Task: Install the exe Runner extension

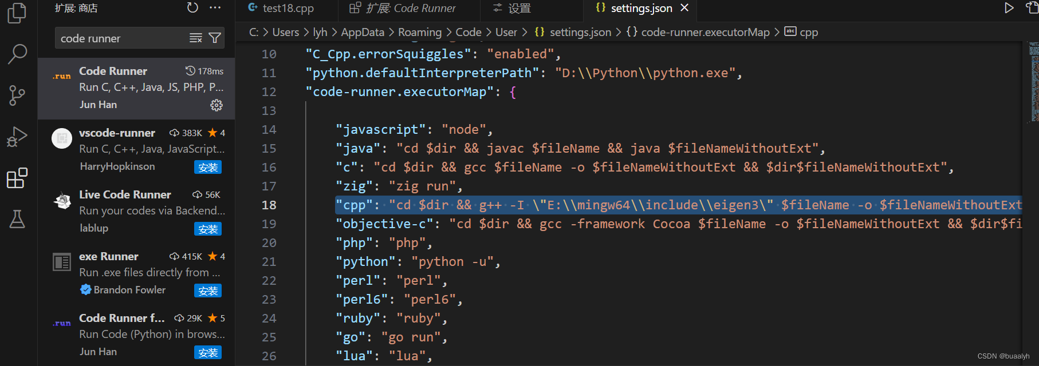Action: (208, 291)
